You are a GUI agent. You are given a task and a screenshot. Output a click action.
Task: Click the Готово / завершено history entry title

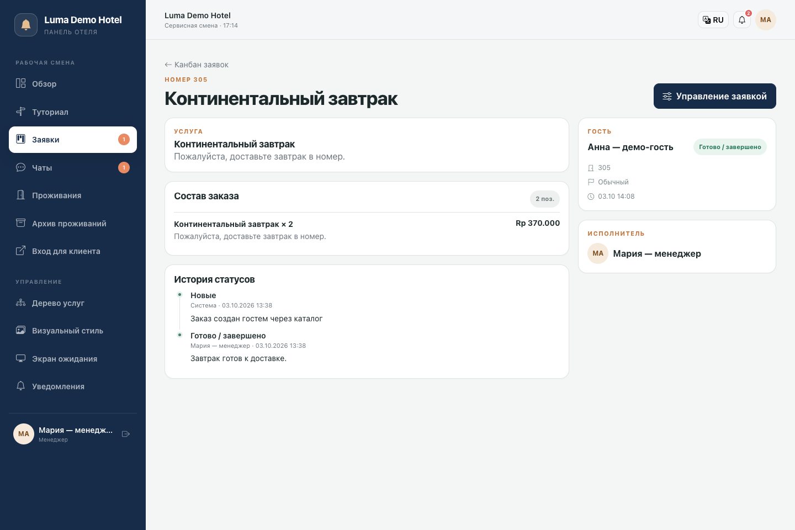point(228,336)
